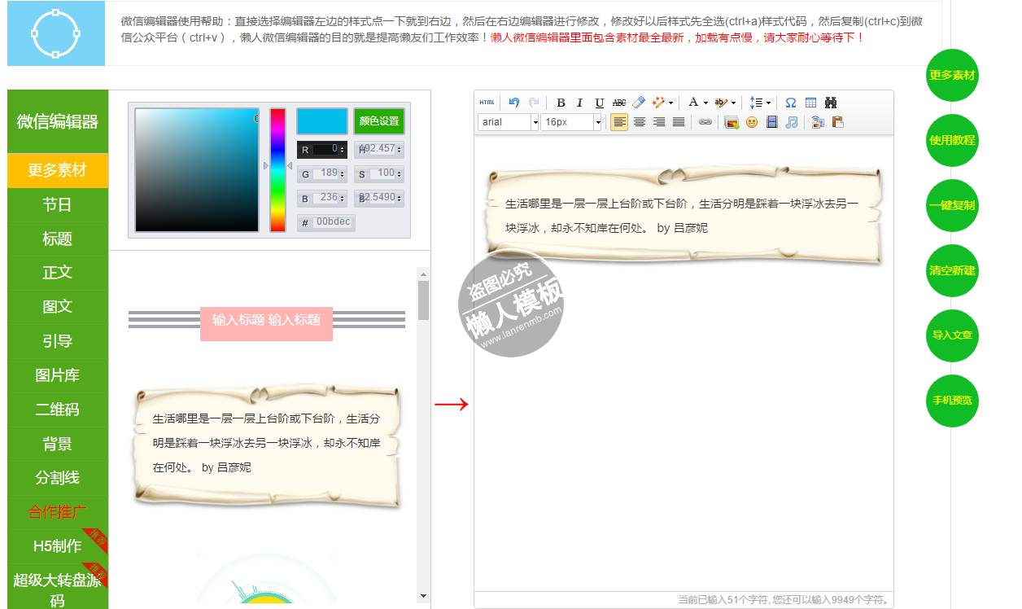
Task: Click the S saturation value stepper
Action: click(400, 174)
